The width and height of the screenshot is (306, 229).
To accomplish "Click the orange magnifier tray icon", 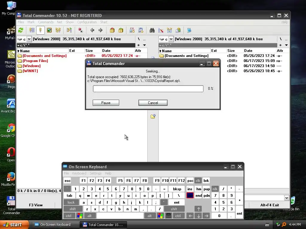I will [x=284, y=225].
